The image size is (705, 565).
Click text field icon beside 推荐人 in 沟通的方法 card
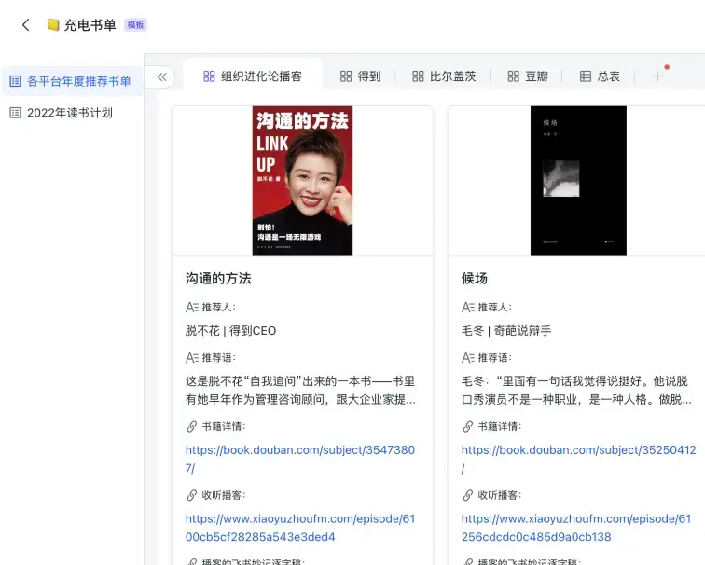(x=192, y=308)
